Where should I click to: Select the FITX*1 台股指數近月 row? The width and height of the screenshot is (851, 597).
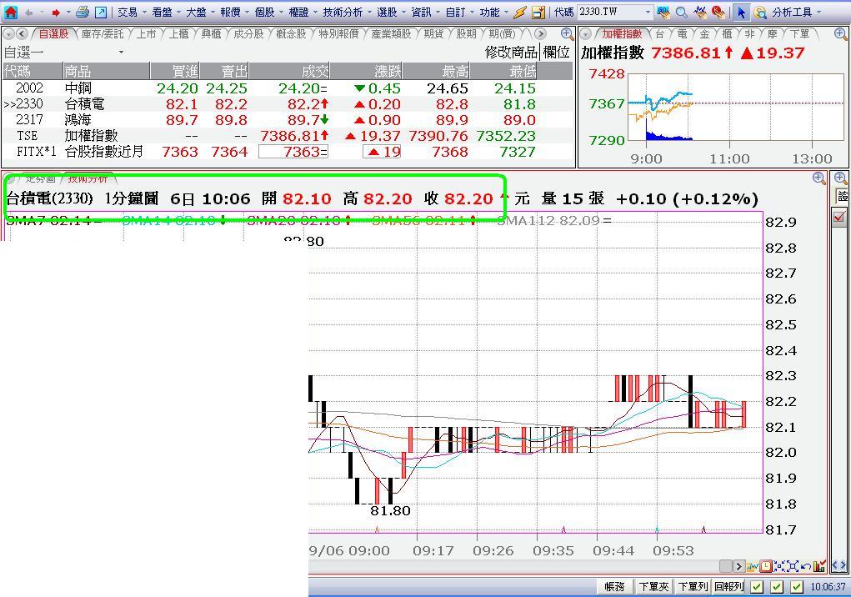tap(288, 151)
